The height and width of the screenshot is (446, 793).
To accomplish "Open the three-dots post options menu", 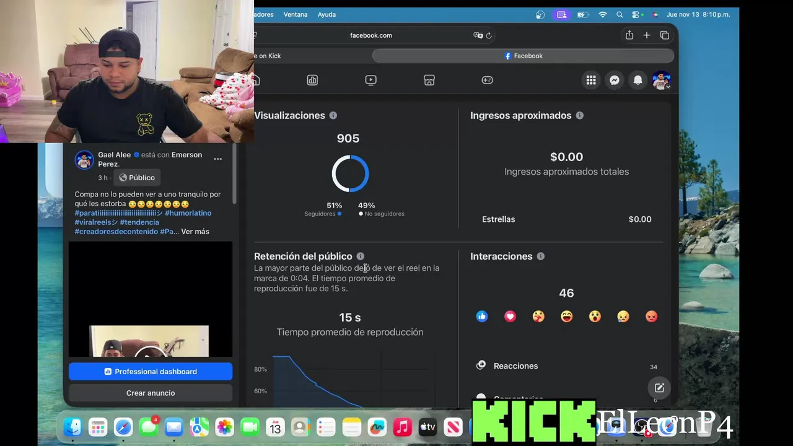I will [x=217, y=159].
